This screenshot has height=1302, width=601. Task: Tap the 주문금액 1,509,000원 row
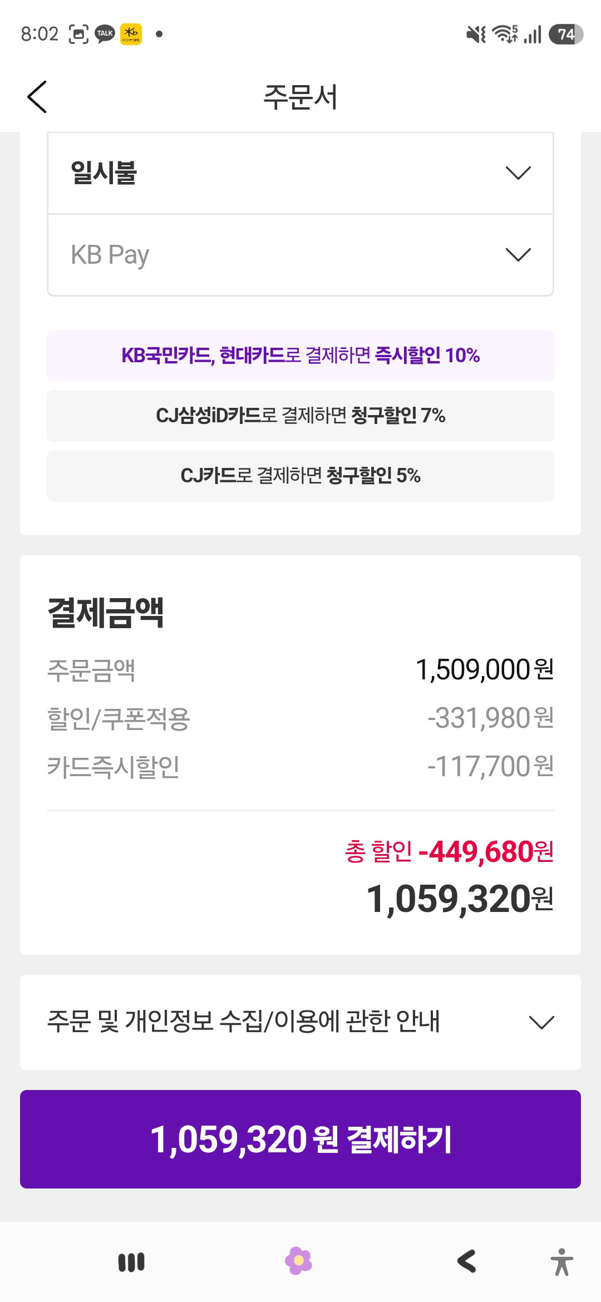click(300, 670)
